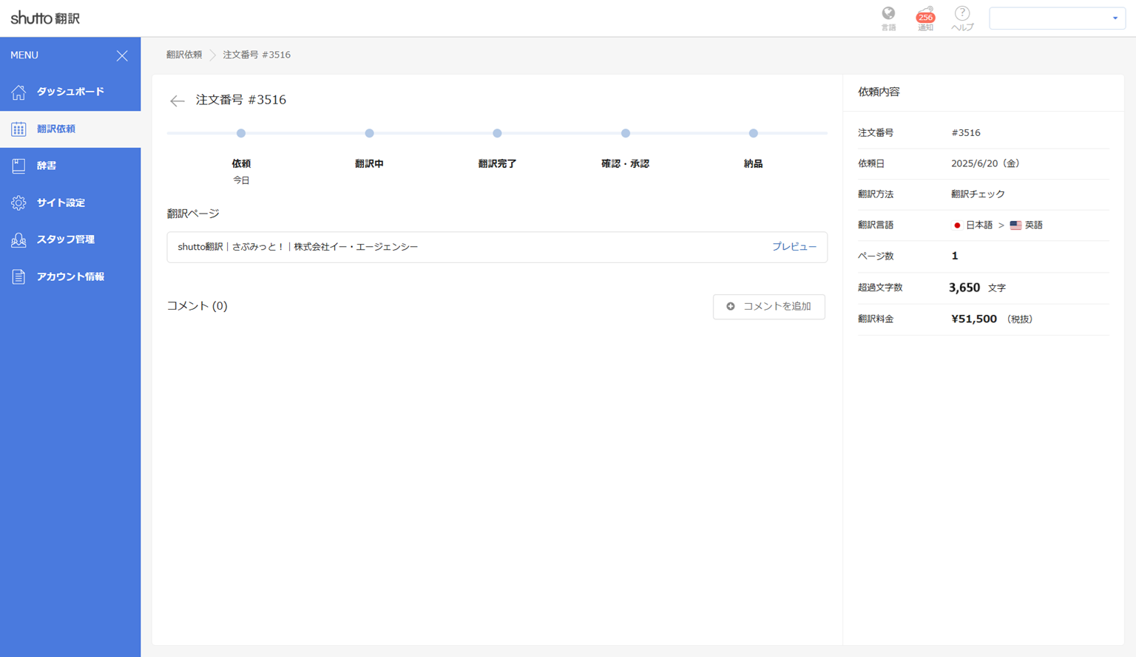Click the コメント (0) heading
Image resolution: width=1136 pixels, height=657 pixels.
click(197, 306)
